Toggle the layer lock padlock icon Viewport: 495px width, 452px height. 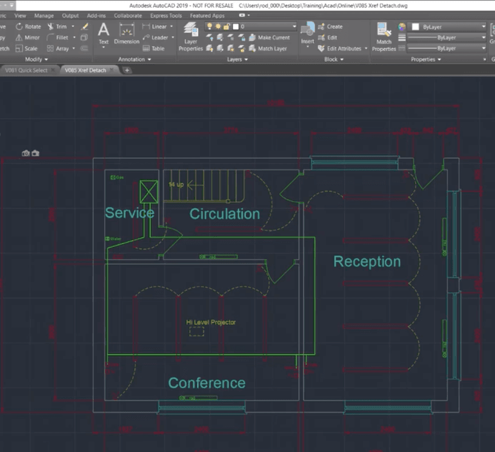(x=226, y=26)
